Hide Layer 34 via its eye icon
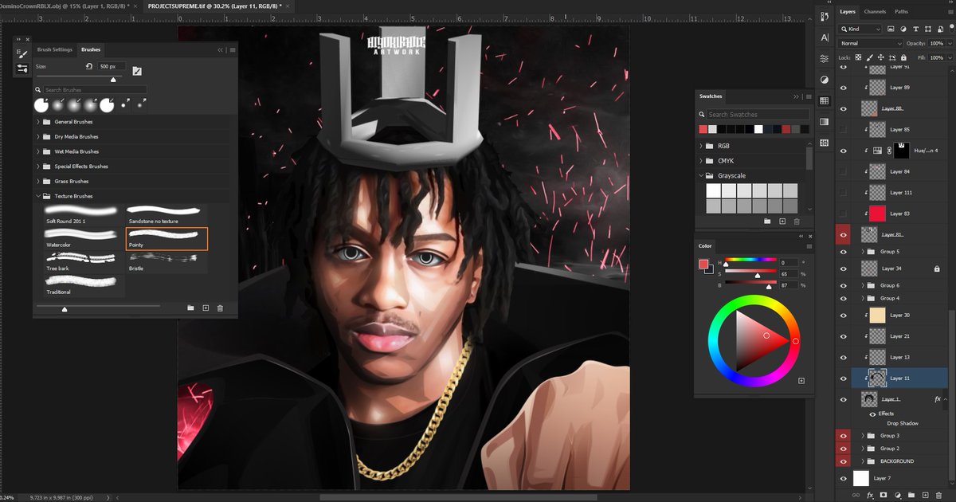This screenshot has height=502, width=956. click(844, 269)
